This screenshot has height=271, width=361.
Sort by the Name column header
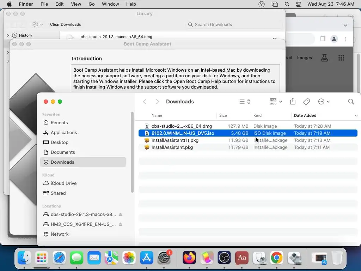click(x=177, y=115)
